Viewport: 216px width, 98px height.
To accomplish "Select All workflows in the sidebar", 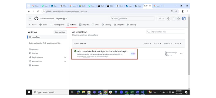I will point(47,37).
